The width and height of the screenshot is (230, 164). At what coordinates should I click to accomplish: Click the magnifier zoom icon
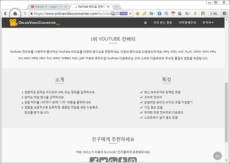[x=187, y=13]
